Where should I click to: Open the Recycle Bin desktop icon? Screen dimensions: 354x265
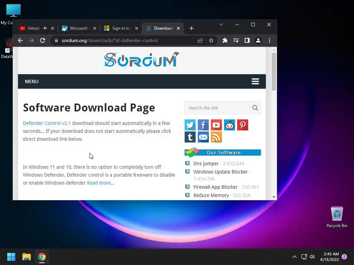(x=337, y=217)
